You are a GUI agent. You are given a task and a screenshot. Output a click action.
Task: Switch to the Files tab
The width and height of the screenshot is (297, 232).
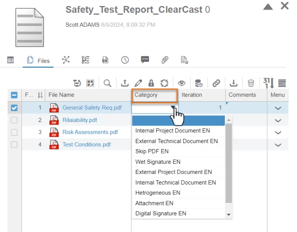point(38,61)
